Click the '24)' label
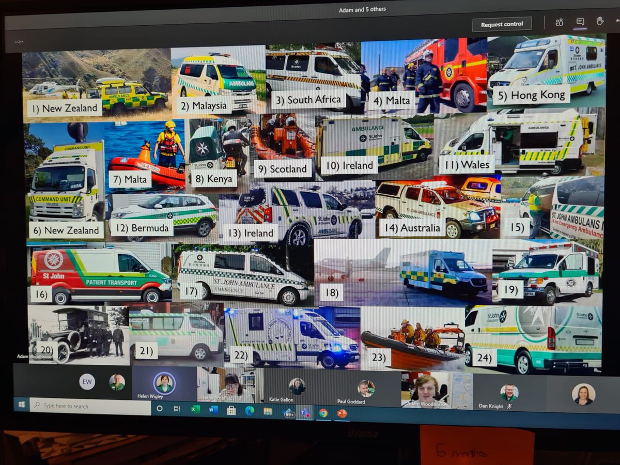The height and width of the screenshot is (465, 620). (484, 358)
